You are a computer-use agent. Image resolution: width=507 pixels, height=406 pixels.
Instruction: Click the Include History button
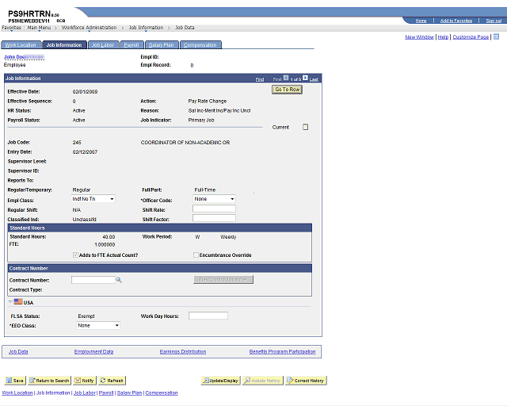tap(262, 381)
